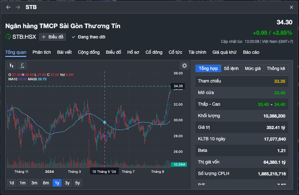The image size is (299, 195).
Task: Open the indicators fx icon
Action: [x=22, y=66]
